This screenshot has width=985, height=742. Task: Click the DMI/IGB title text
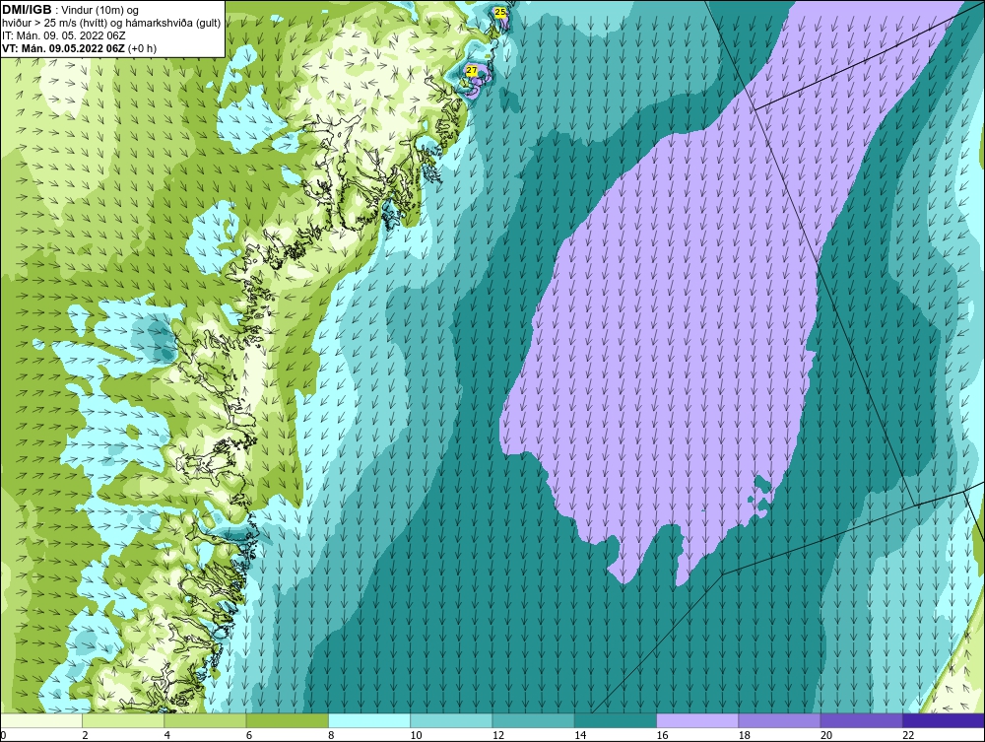point(27,10)
